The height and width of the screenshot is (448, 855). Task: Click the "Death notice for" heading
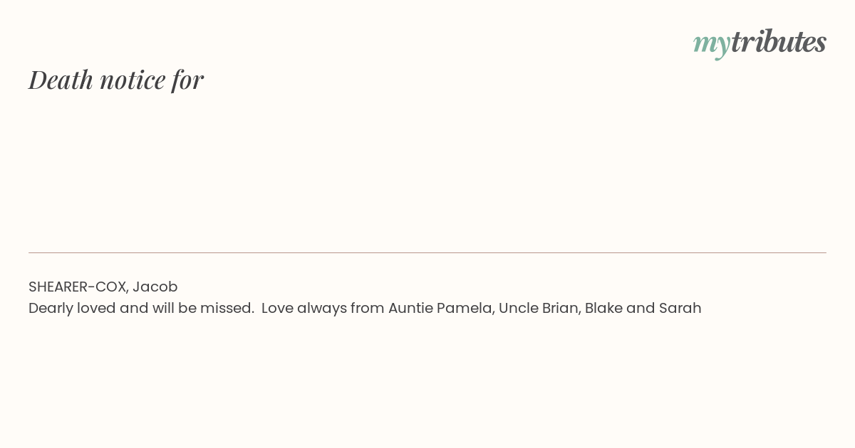coord(116,80)
